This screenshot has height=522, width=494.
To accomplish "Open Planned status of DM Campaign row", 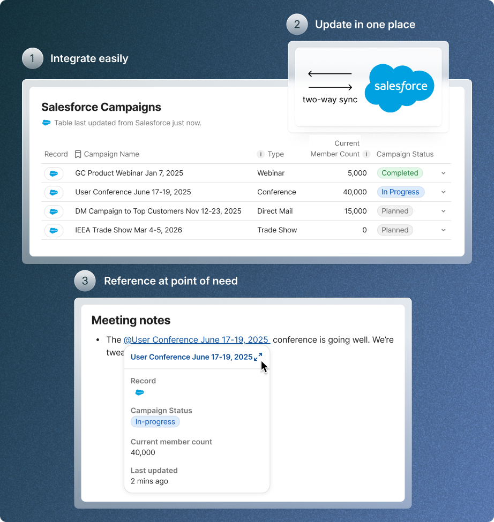I will pos(395,211).
